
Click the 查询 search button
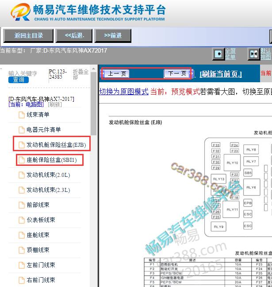[19, 80]
